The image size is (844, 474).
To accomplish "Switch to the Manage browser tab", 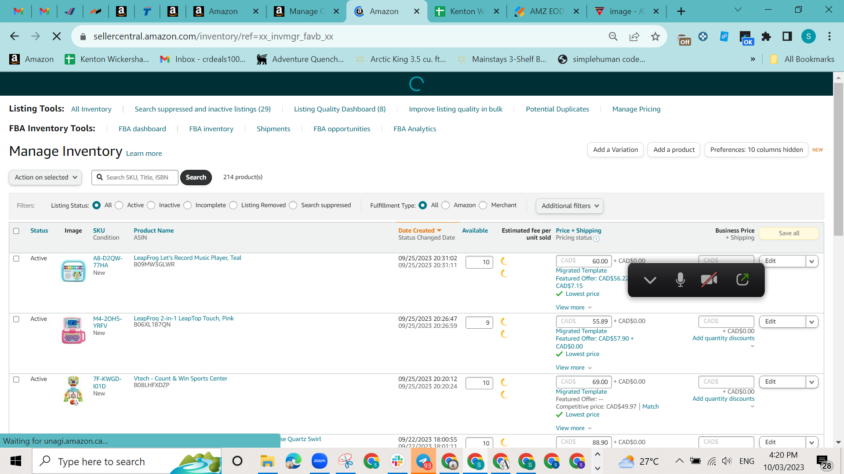I will tap(306, 11).
